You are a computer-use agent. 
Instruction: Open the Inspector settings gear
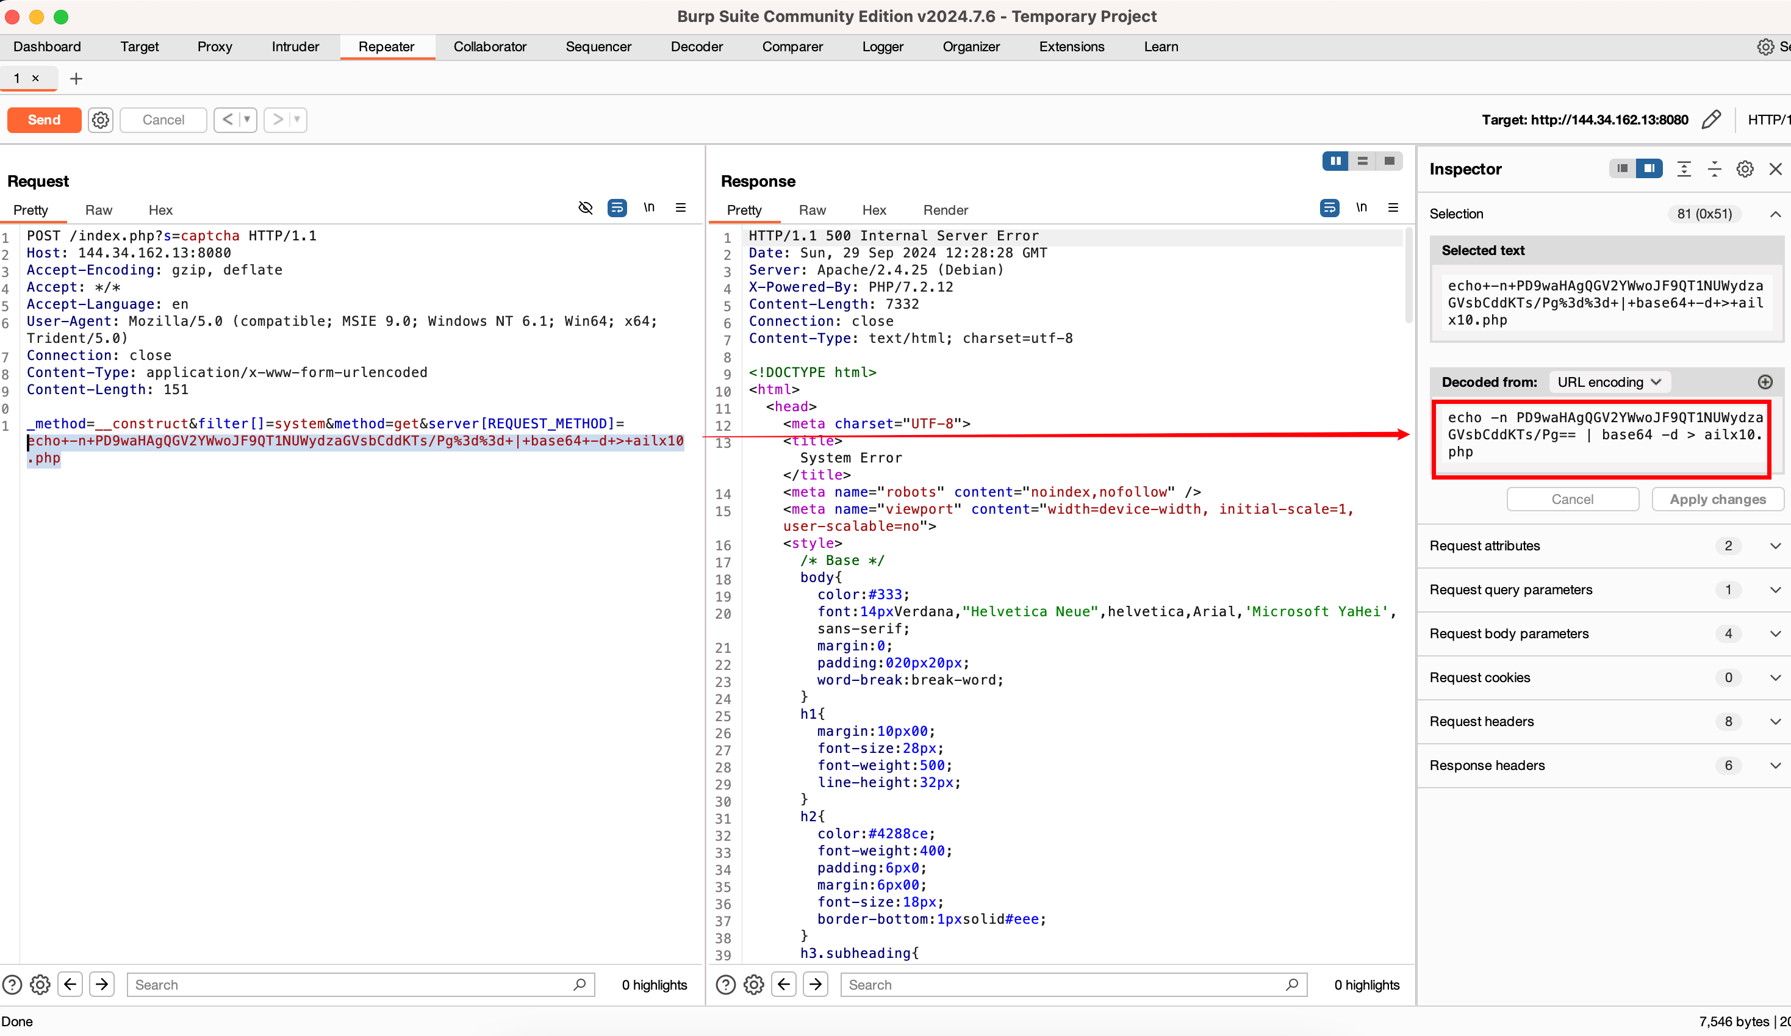[x=1745, y=168]
